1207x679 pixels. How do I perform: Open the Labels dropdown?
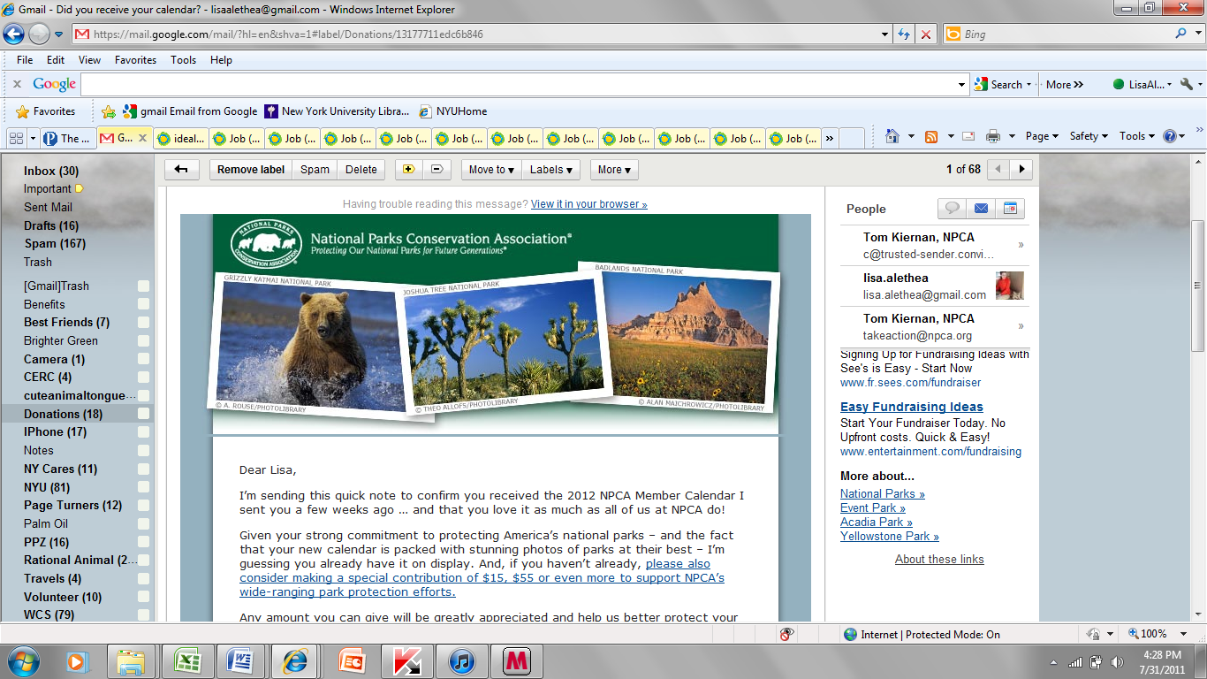pyautogui.click(x=550, y=170)
